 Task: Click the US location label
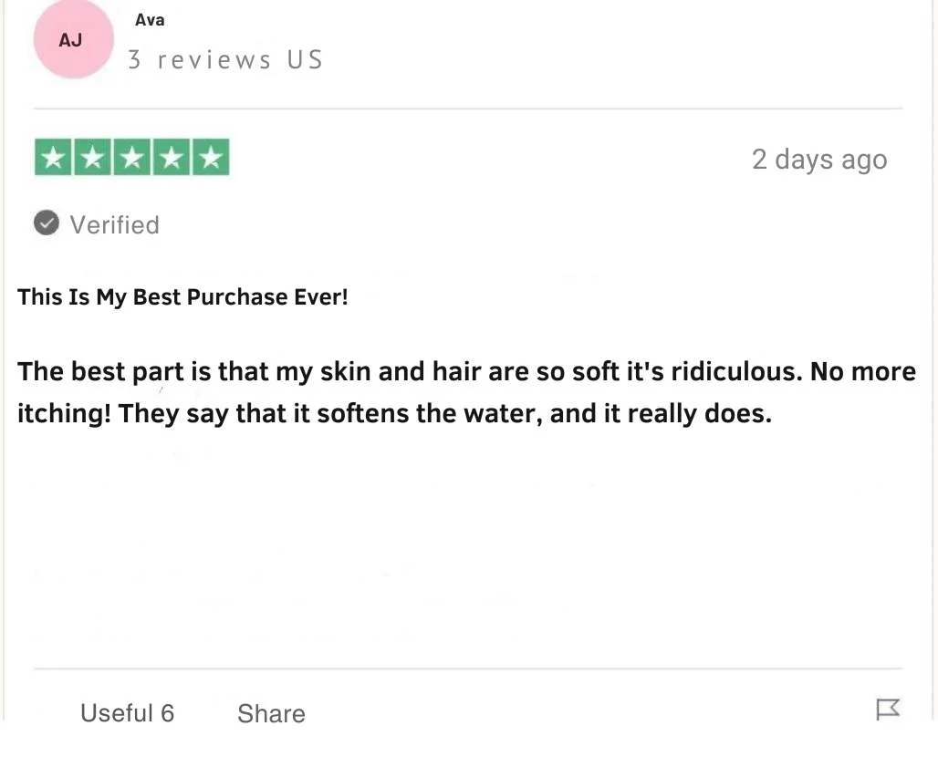click(305, 60)
